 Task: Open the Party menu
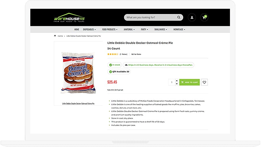(144, 30)
